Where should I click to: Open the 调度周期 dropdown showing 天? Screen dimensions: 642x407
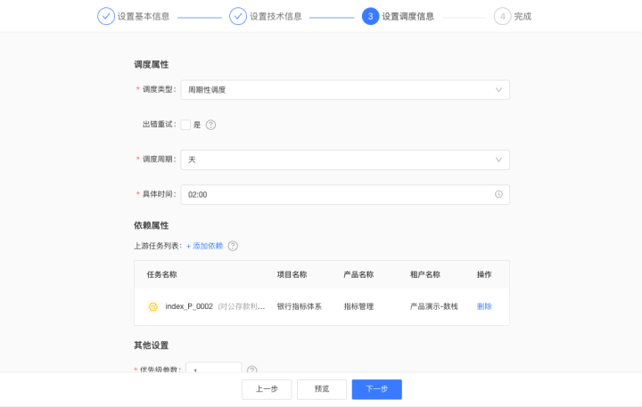(345, 159)
